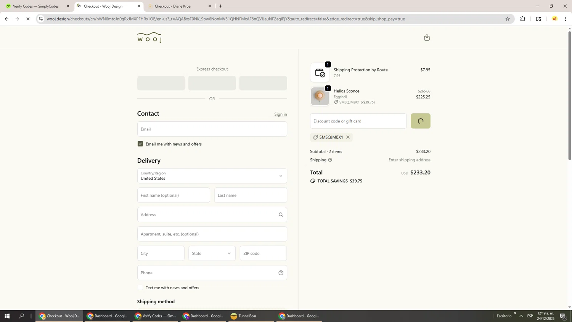Click the ESP language indicator
572x322 pixels.
(530, 316)
